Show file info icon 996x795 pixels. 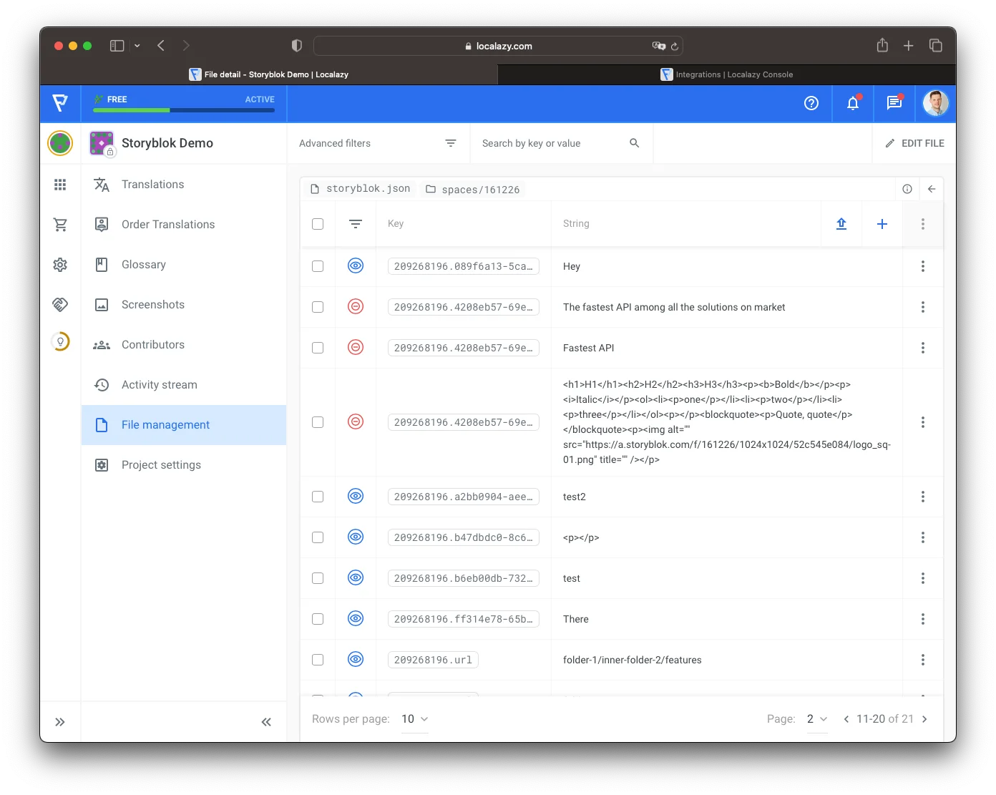click(x=907, y=189)
